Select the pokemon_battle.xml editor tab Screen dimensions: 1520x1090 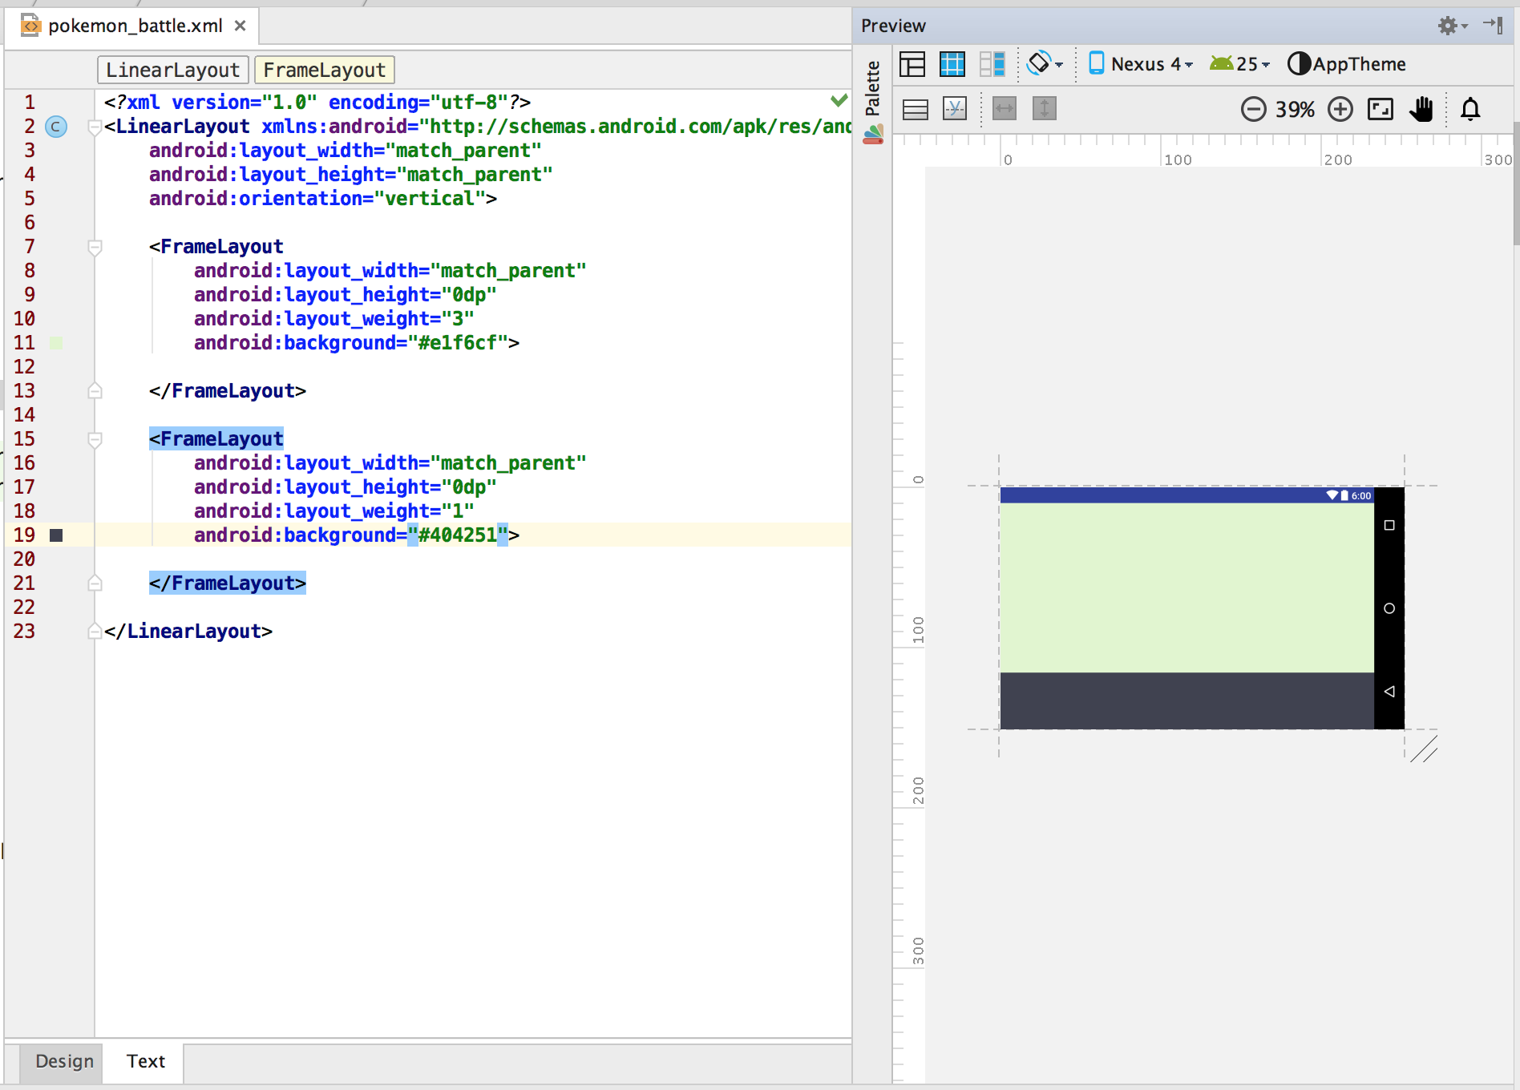[x=135, y=26]
